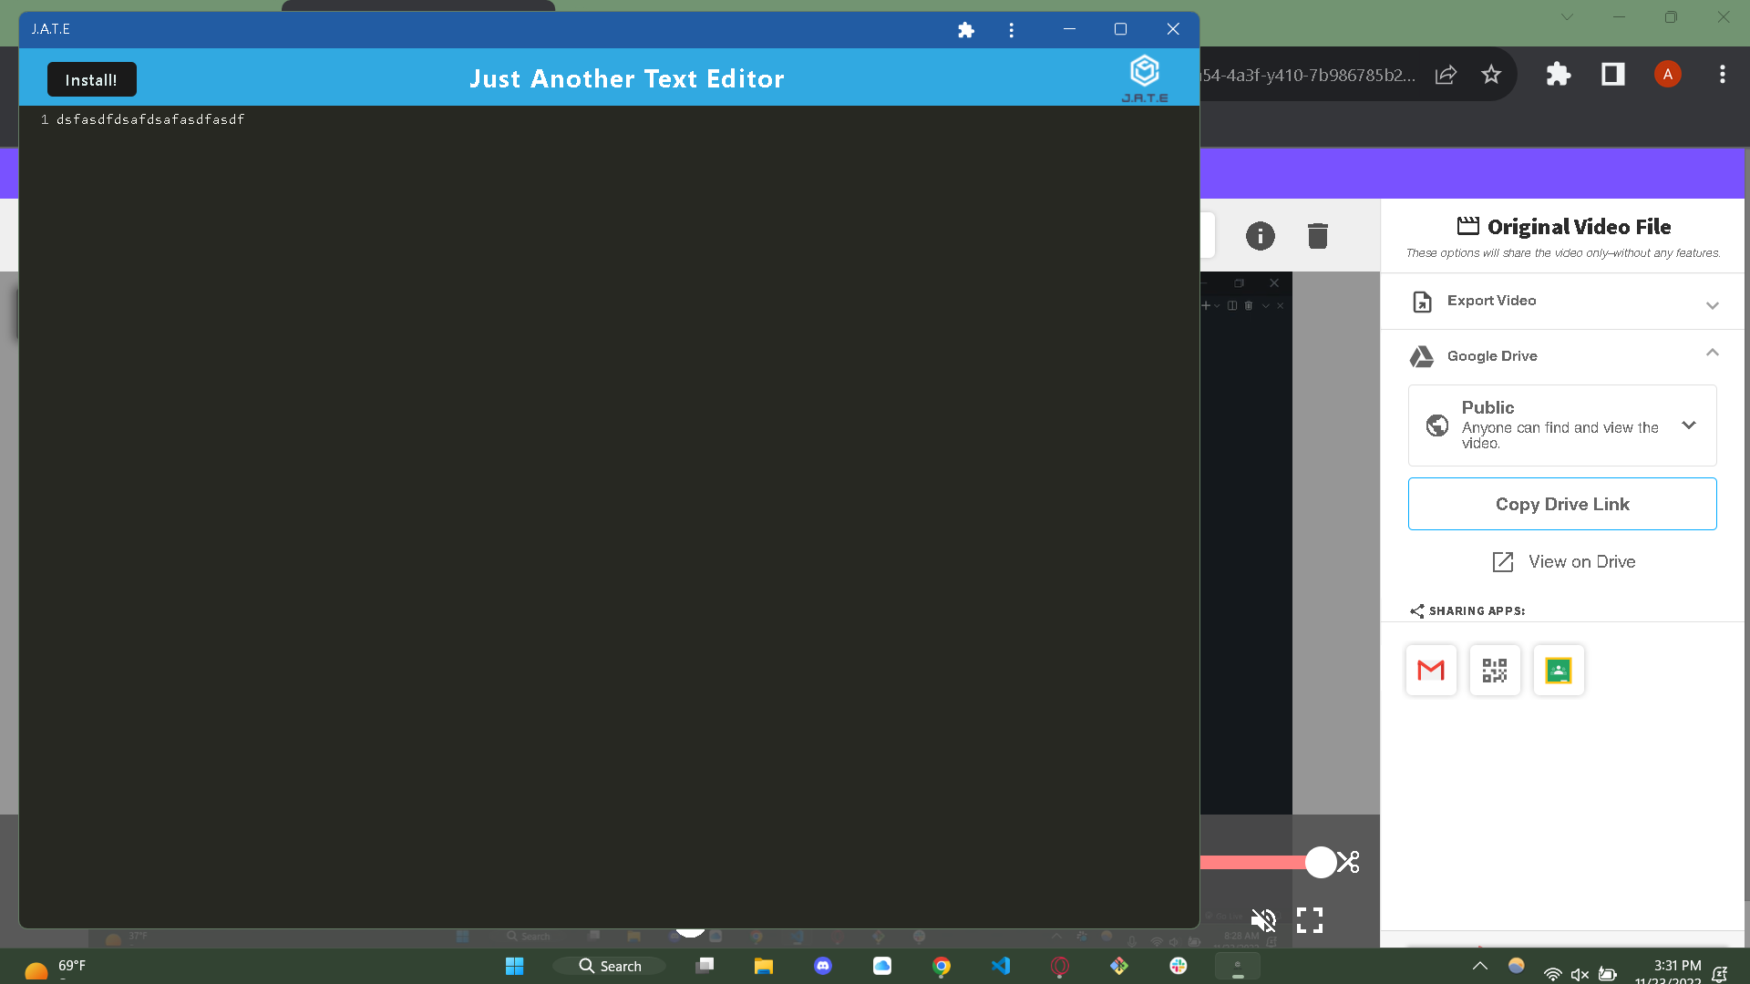Open the Chrome tab search chevron
Screen dimensions: 1750x984
click(1567, 17)
